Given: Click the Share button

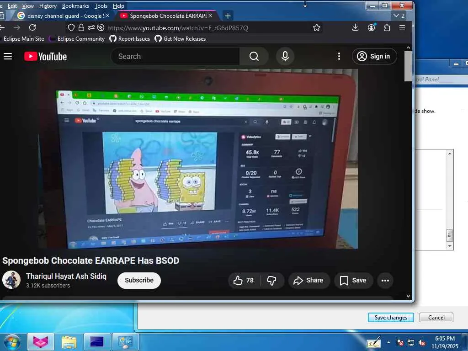Looking at the screenshot, I should [x=308, y=280].
